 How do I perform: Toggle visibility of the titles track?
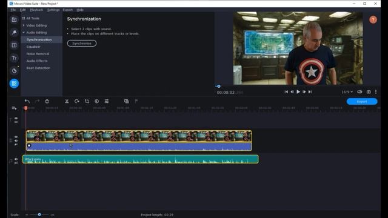click(16, 119)
